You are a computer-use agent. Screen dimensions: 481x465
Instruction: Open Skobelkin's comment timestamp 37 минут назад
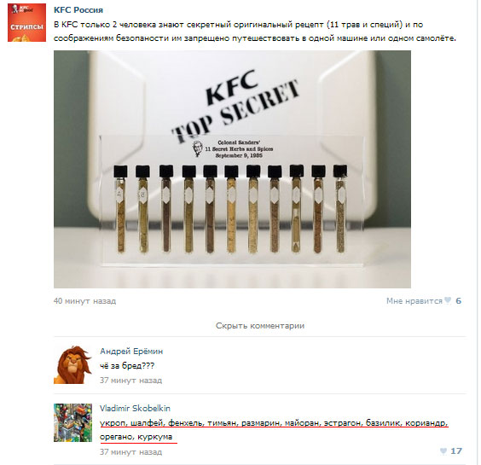pos(130,452)
